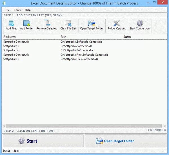
Task: Select the C:\Softpedia Files\Softpedia.xls path
Action: 79,59
